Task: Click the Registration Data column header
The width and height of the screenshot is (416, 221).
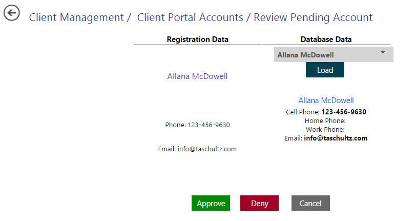Action: pos(197,39)
